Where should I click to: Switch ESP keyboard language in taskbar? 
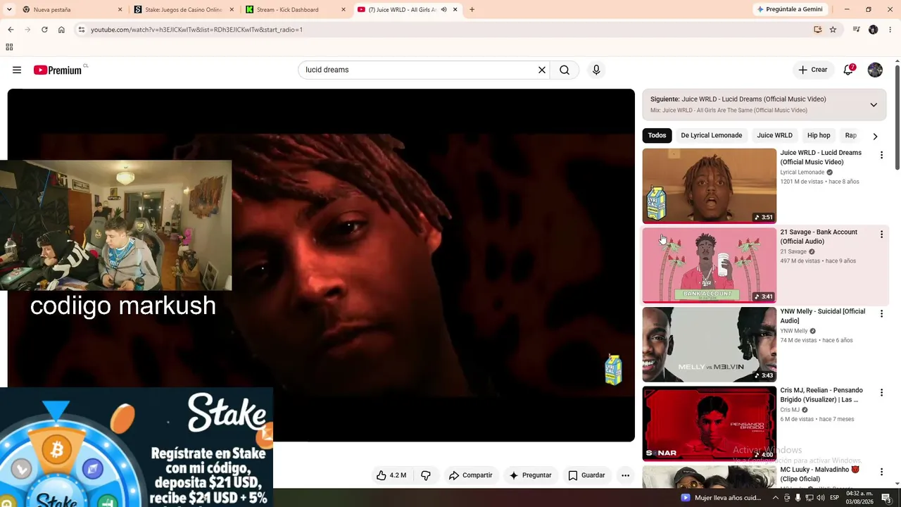[834, 498]
